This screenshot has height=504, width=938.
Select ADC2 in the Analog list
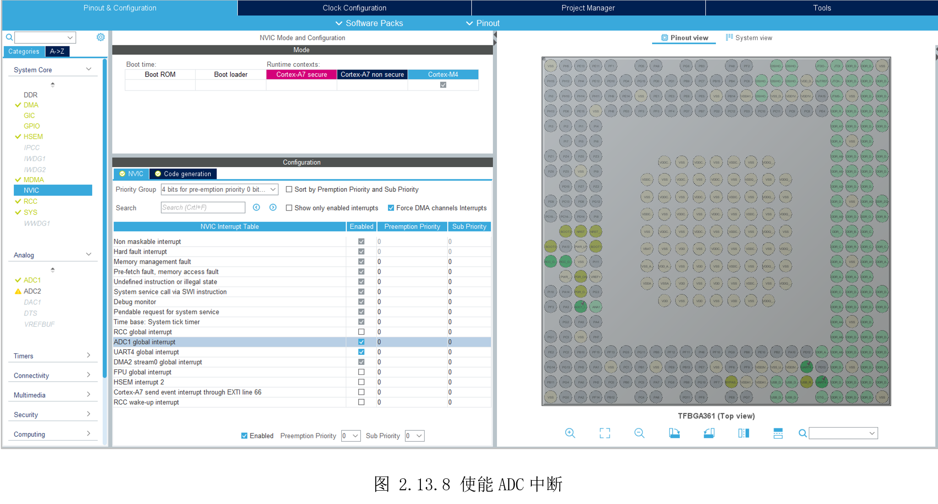32,291
